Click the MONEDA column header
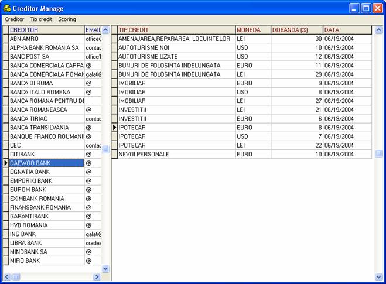Viewport: 386px width, 284px height. tap(253, 30)
